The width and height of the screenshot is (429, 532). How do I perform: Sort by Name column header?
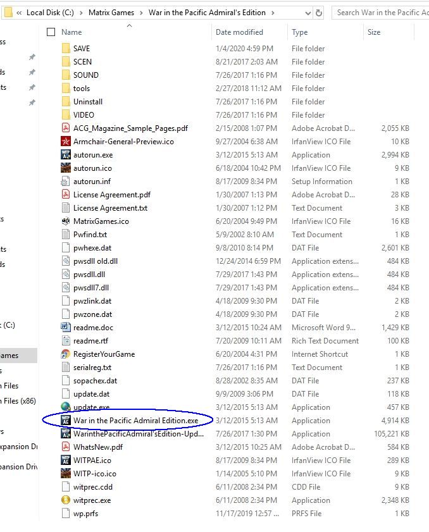coord(71,32)
